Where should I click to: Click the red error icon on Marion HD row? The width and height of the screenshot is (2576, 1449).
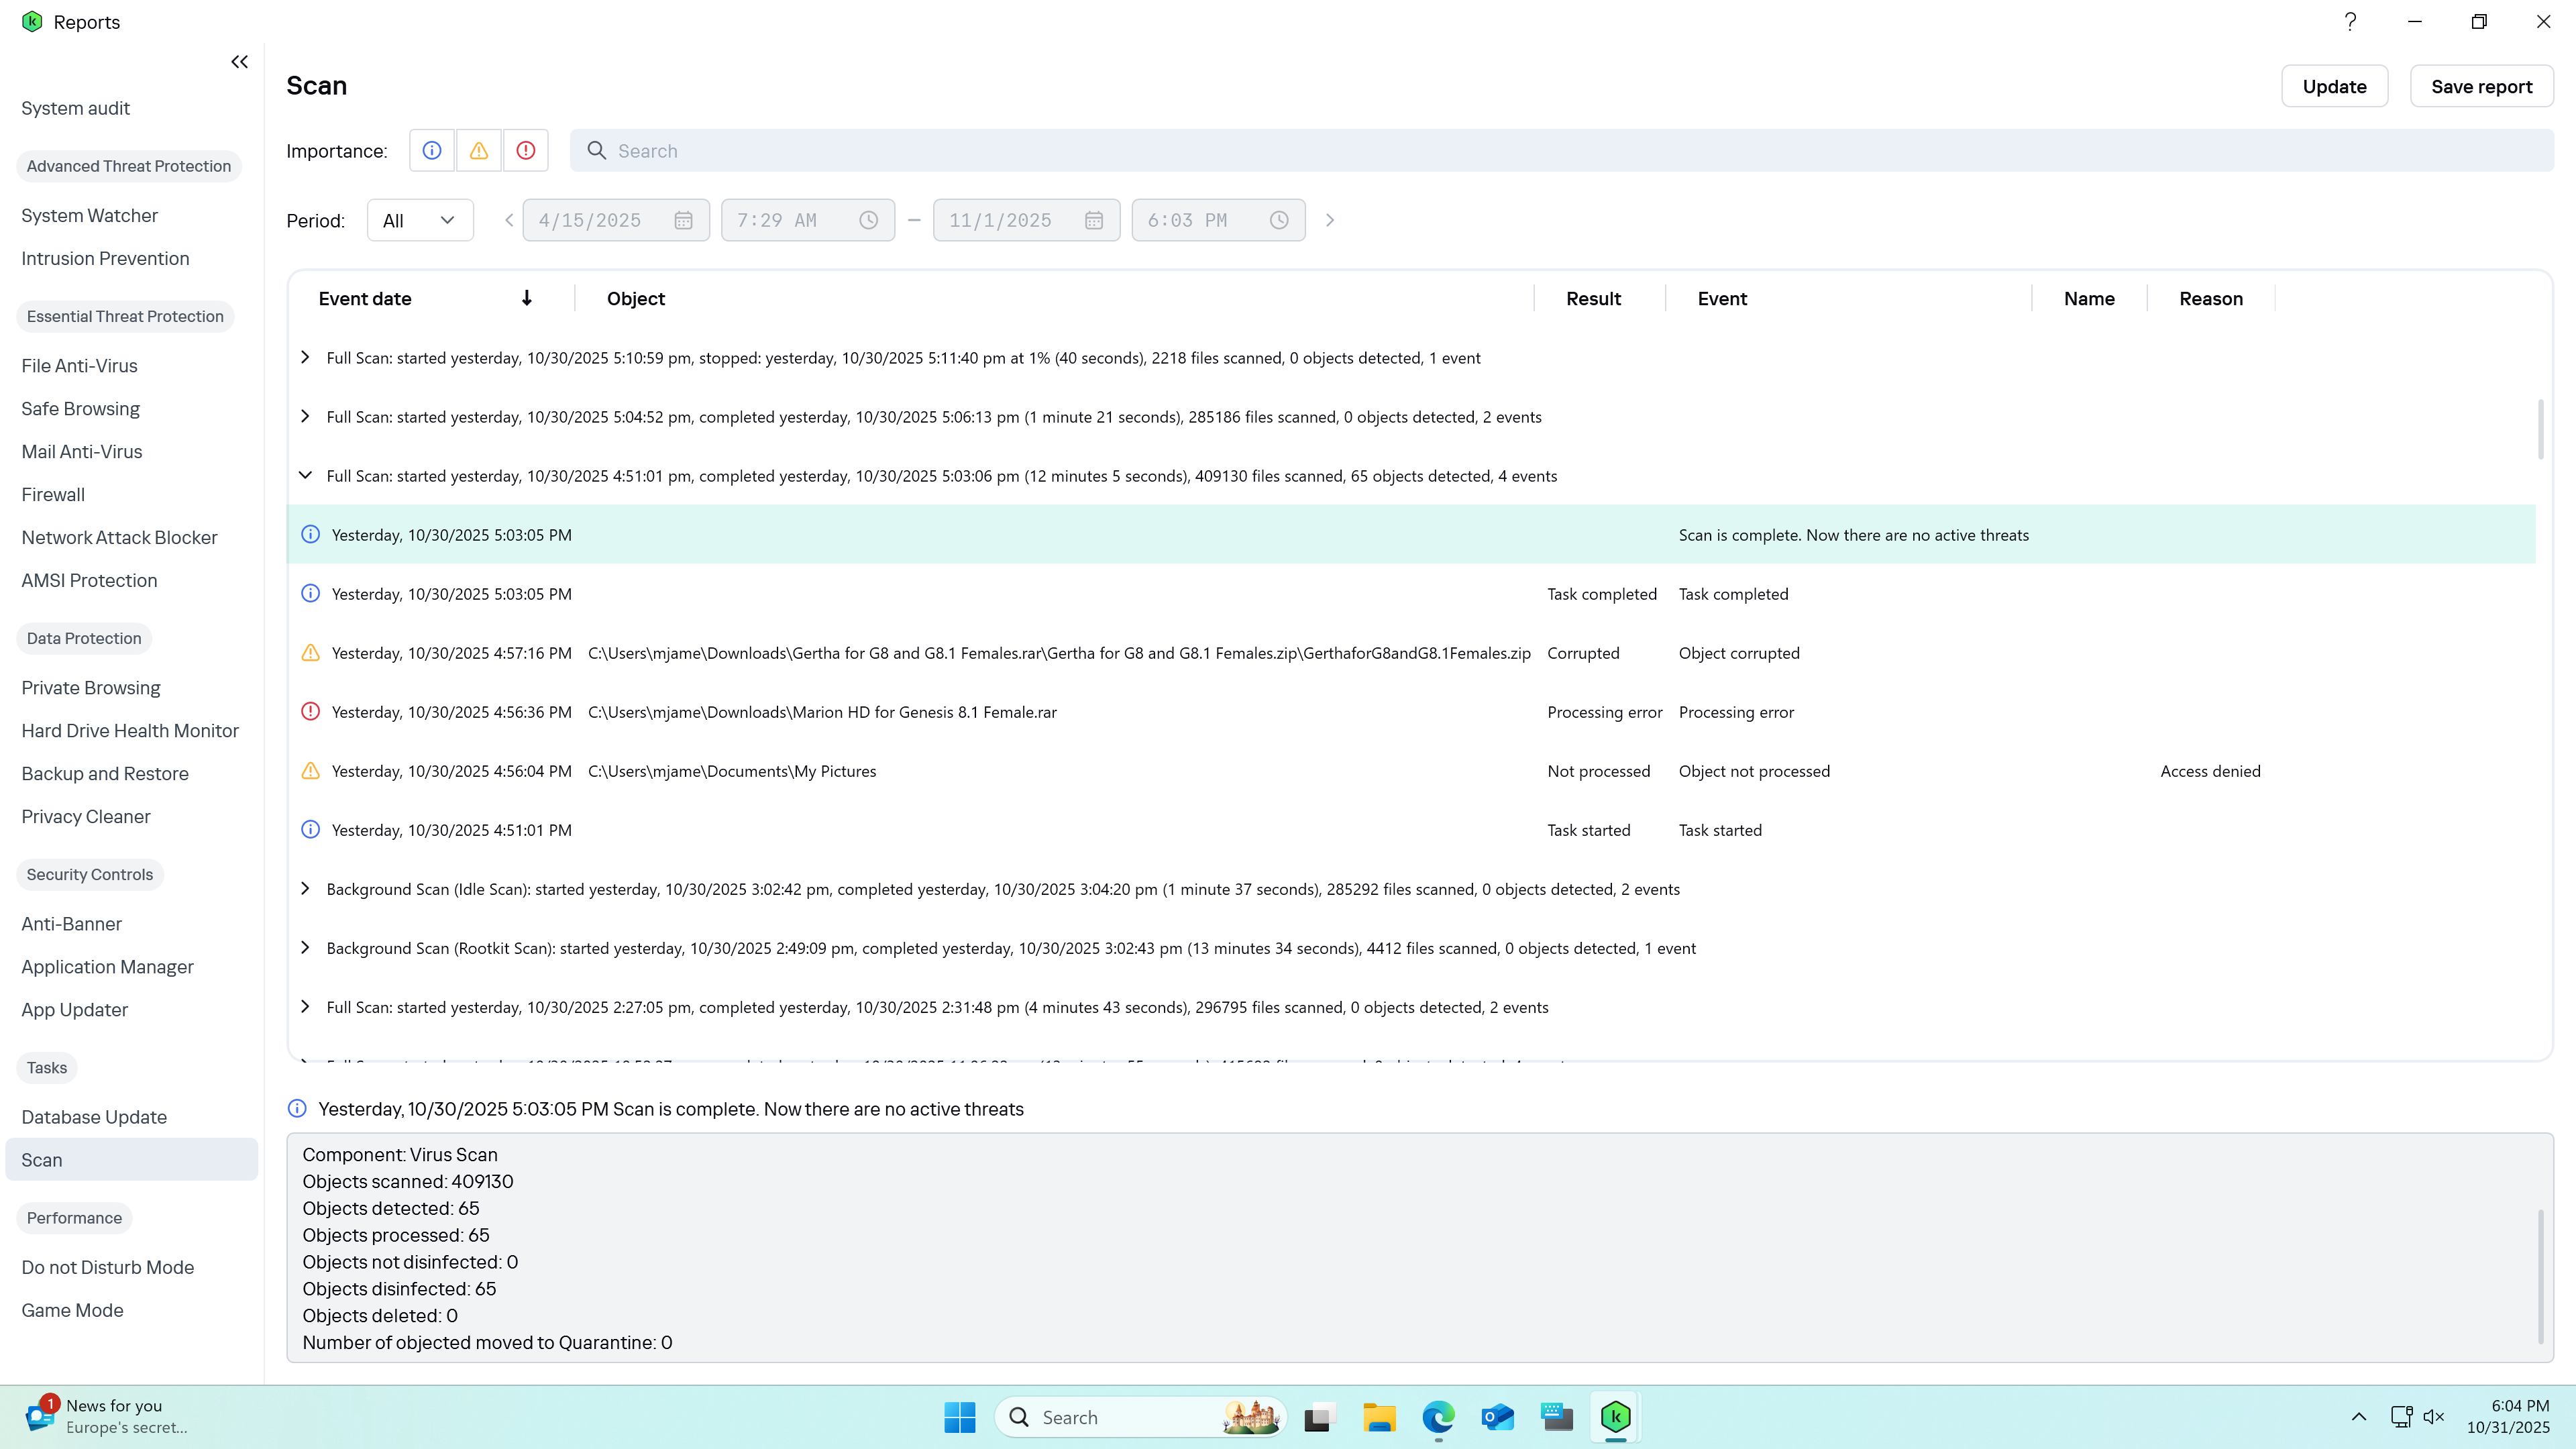coord(311,711)
